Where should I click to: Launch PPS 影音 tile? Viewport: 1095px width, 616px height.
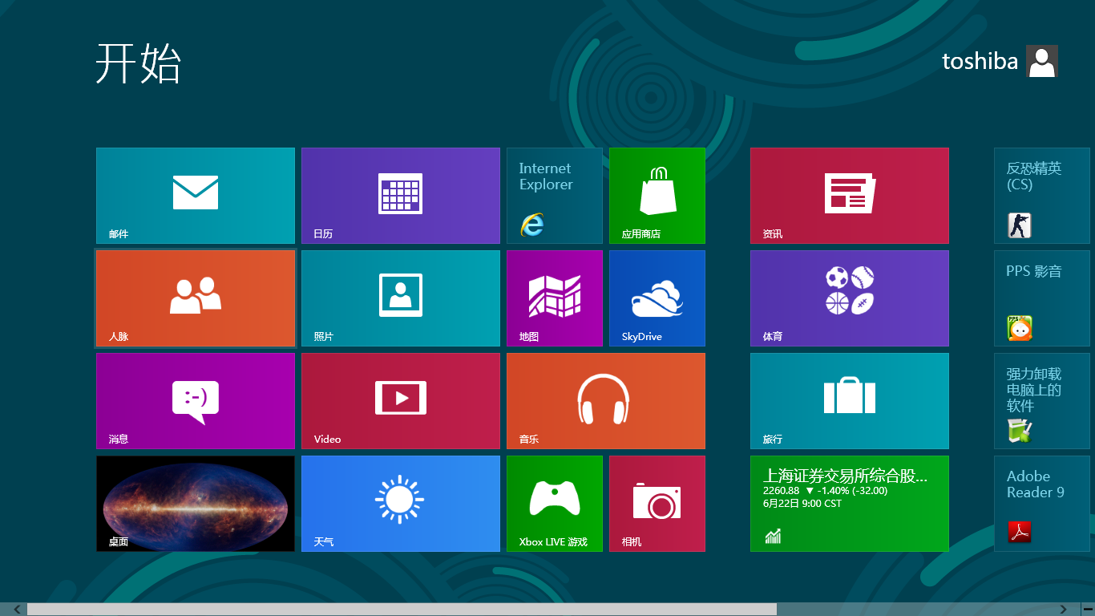point(1042,298)
